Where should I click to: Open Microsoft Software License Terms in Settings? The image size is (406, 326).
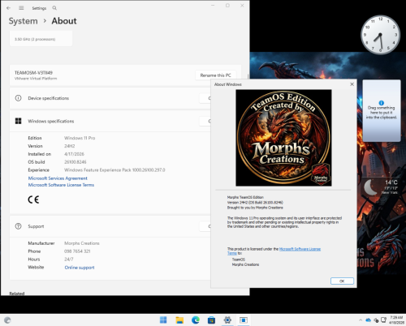[x=61, y=185]
